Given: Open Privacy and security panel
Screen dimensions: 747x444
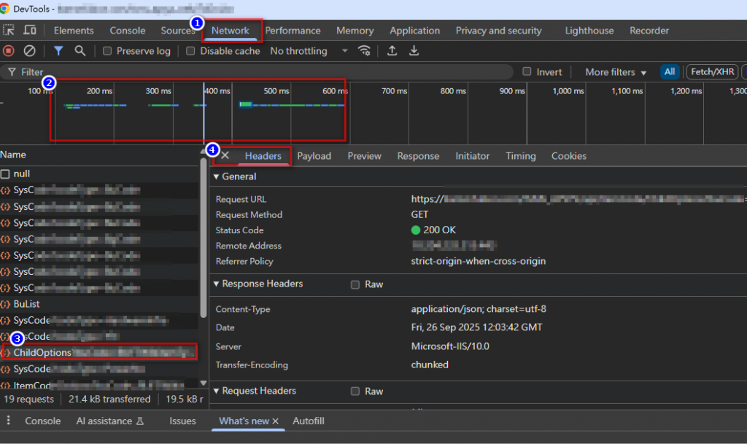Looking at the screenshot, I should [498, 31].
